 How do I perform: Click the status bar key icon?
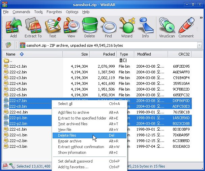point(12,166)
